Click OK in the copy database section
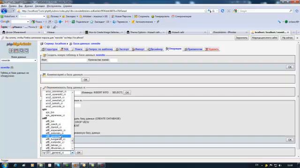Image resolution: width=300 pixels, height=168 pixels. tap(290, 140)
